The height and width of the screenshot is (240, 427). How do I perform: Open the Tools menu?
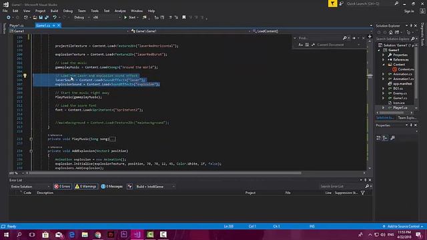point(95,11)
